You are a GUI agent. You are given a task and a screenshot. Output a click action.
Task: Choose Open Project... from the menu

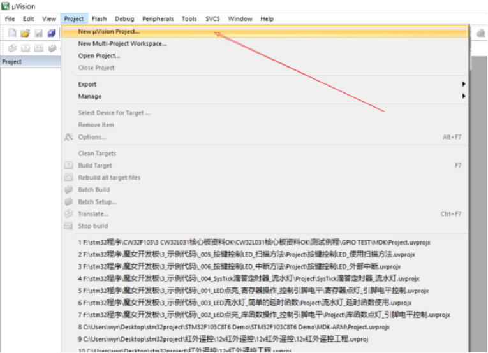[99, 55]
